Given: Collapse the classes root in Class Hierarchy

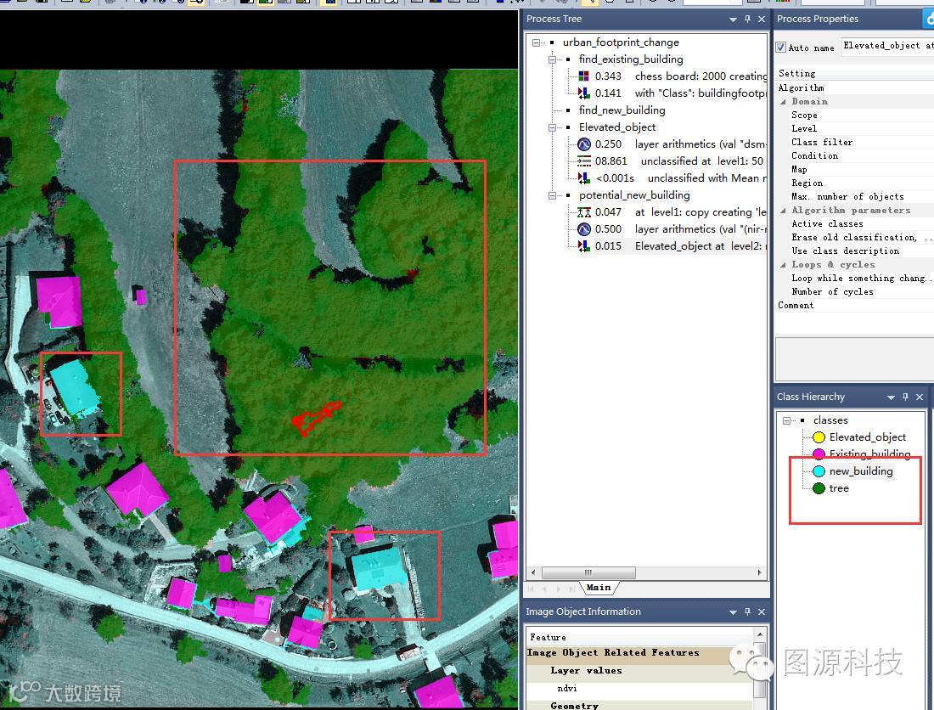Looking at the screenshot, I should tap(786, 420).
